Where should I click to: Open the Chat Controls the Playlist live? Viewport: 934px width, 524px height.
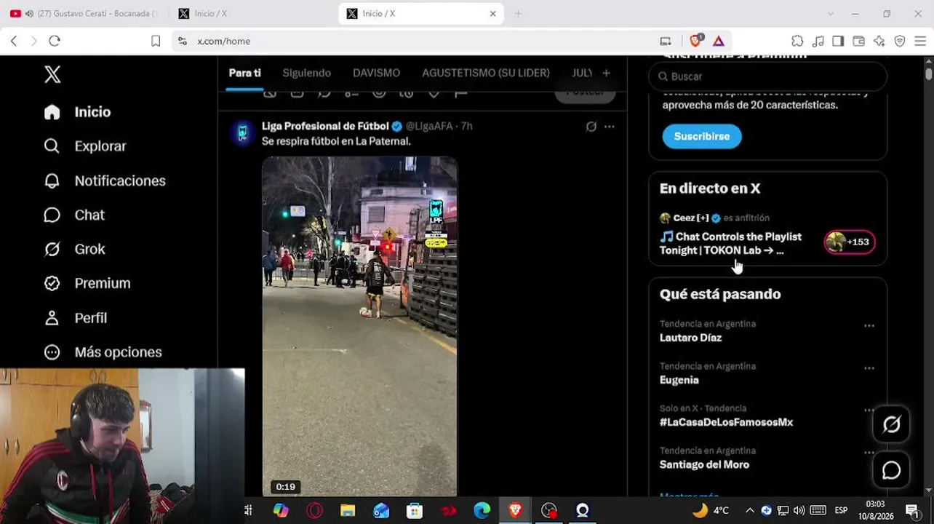pos(730,243)
